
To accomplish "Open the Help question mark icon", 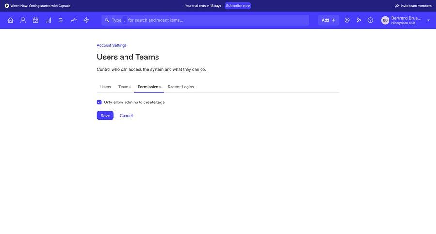I will (370, 20).
